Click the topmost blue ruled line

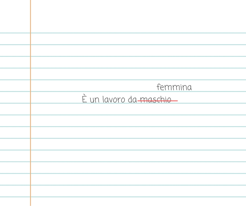click(123, 33)
